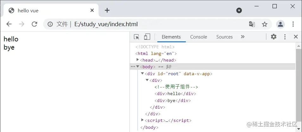Open DevTools customize three-dot menu
The height and width of the screenshot is (132, 302).
[285, 37]
